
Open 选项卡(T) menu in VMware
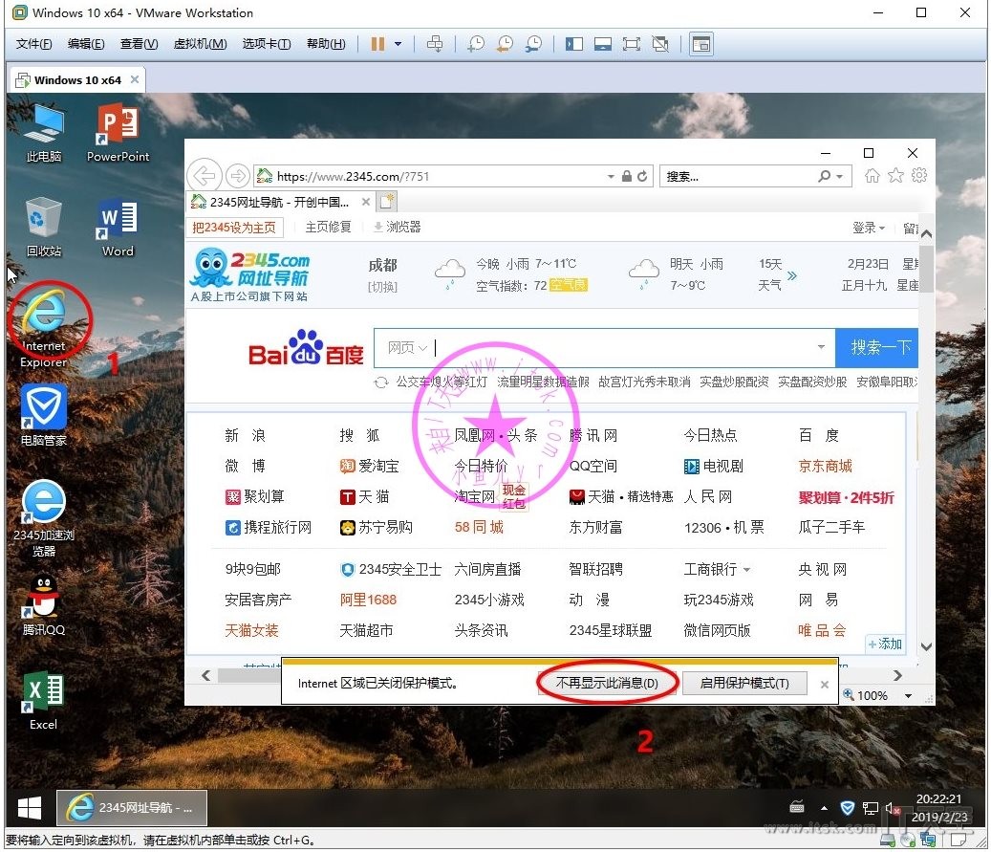pos(266,44)
